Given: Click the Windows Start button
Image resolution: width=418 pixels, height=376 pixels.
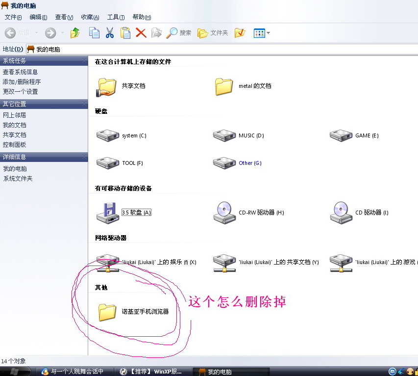Looking at the screenshot, I should (x=16, y=372).
